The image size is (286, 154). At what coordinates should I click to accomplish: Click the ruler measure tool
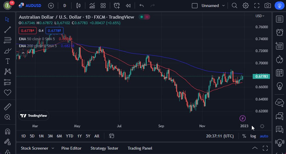point(8,107)
